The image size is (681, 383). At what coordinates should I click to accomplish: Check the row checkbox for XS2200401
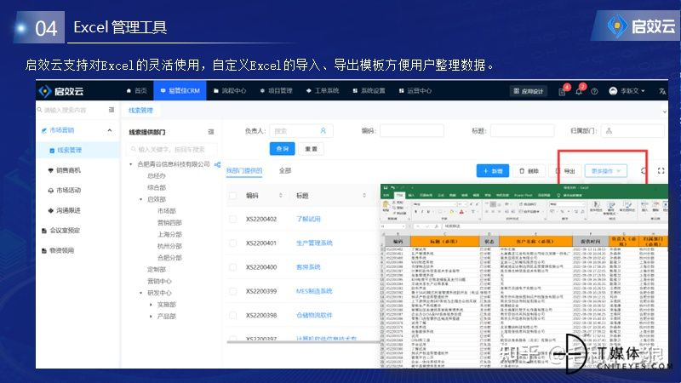tap(232, 243)
